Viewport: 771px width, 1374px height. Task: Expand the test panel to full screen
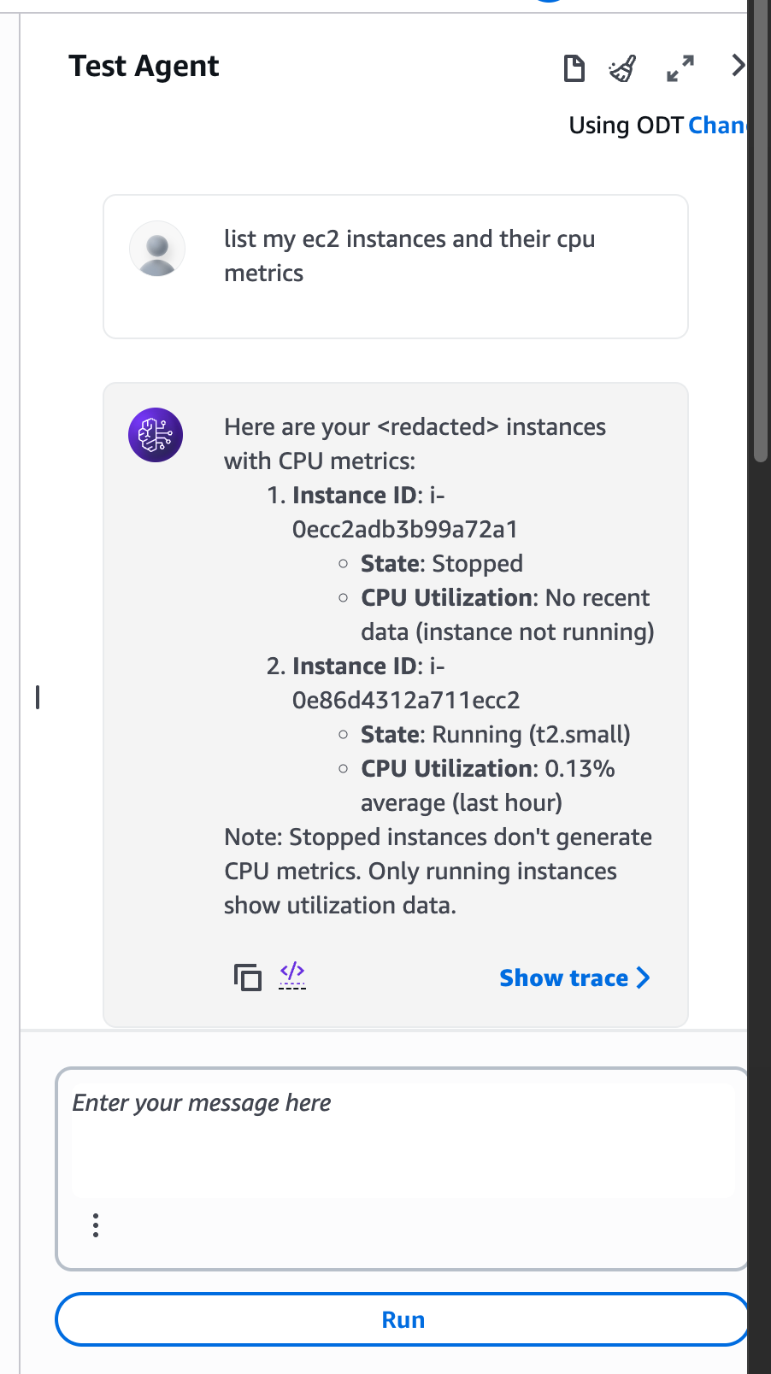tap(680, 68)
